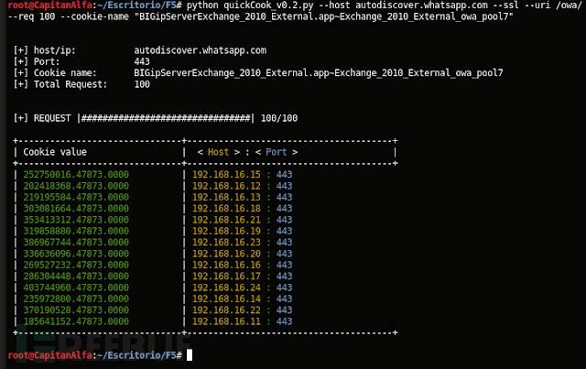Click 'quickCook_v0.2.py' in the command line
586x369 pixels.
pos(268,5)
